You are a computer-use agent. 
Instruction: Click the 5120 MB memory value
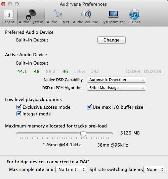(130, 133)
